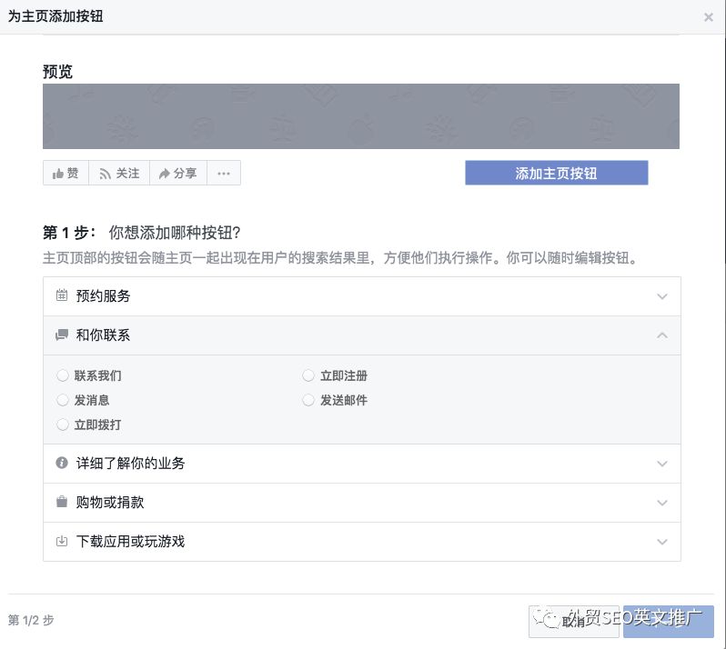The image size is (726, 649).
Task: Expand the 预约服务 section chevron
Action: pos(662,296)
